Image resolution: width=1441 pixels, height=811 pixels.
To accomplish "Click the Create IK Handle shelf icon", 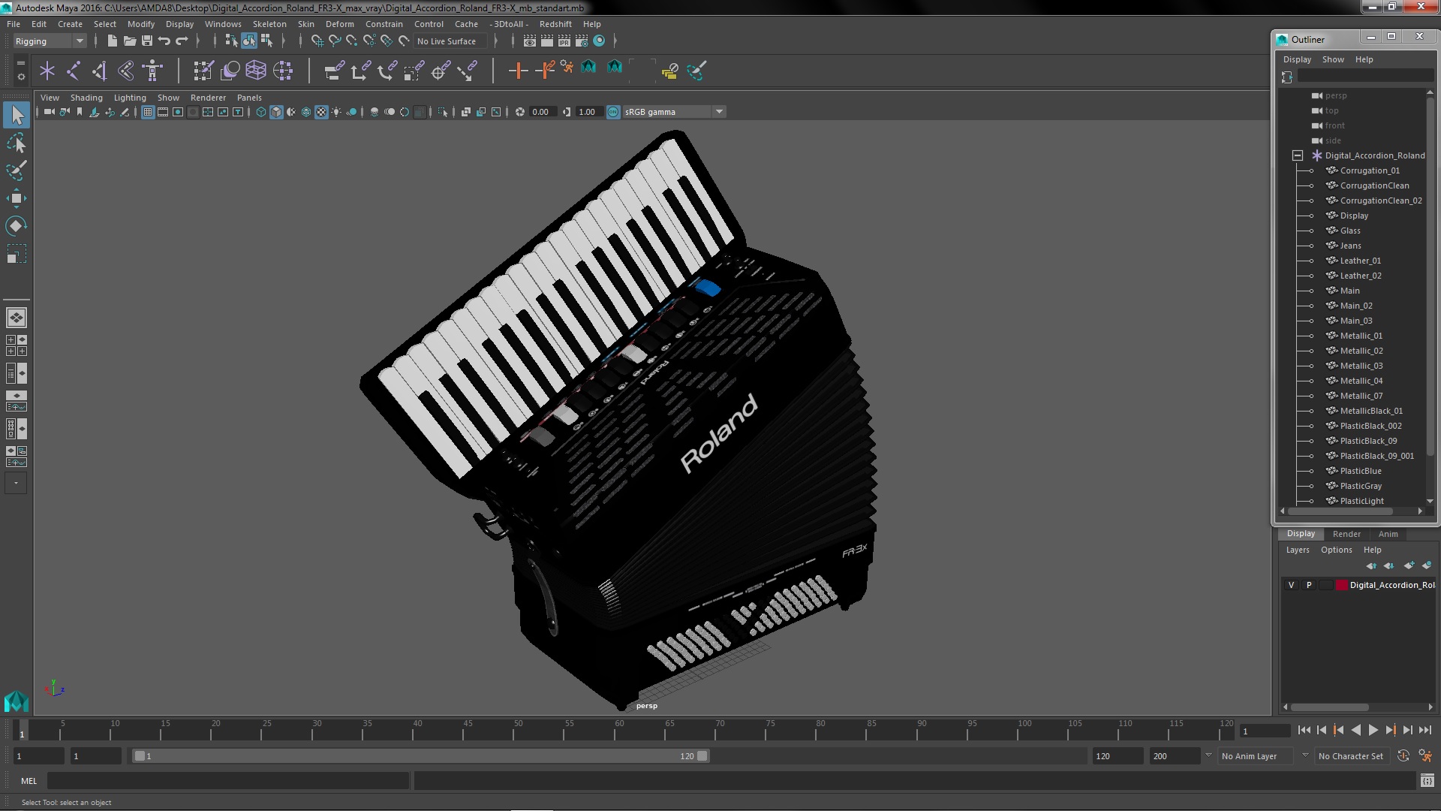I will pos(100,71).
